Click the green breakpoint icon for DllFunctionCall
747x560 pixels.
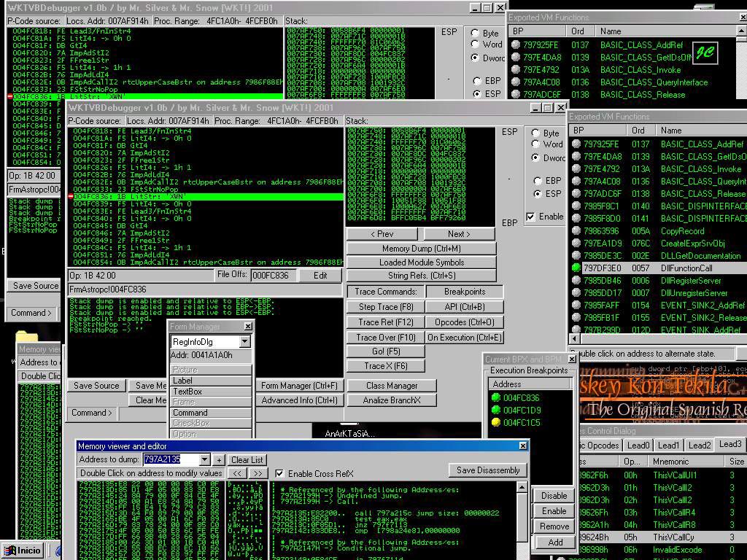click(576, 268)
